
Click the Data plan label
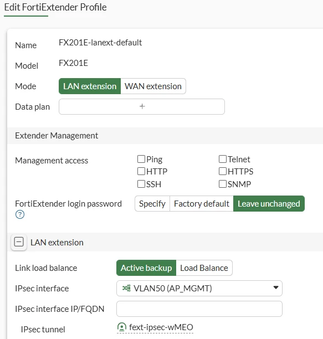point(33,107)
